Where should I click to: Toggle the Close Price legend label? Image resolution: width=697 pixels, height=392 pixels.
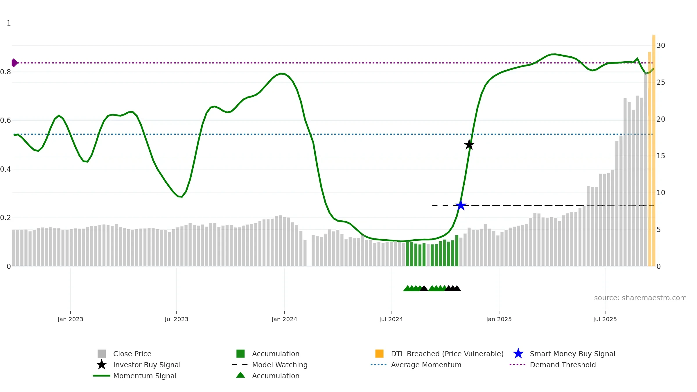coord(132,354)
